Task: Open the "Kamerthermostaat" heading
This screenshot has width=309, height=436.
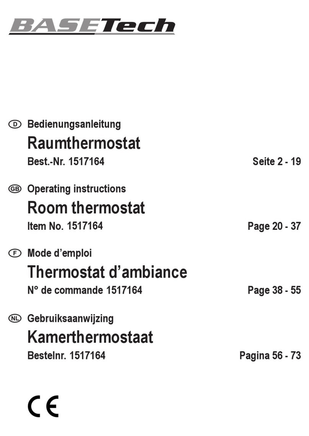Action: (90, 337)
